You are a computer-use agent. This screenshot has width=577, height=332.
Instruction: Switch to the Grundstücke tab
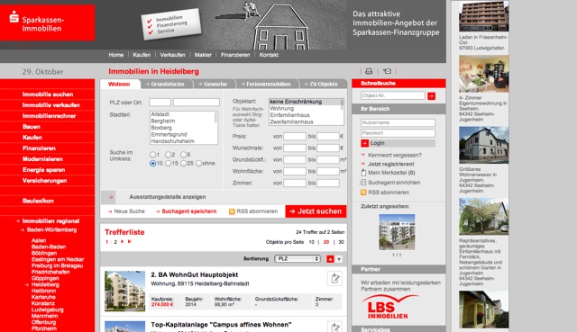point(167,84)
